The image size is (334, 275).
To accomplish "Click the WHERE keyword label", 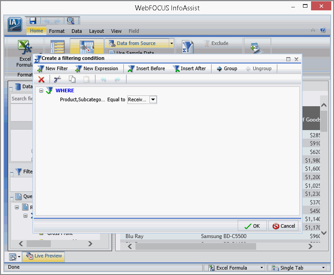I will coord(65,90).
